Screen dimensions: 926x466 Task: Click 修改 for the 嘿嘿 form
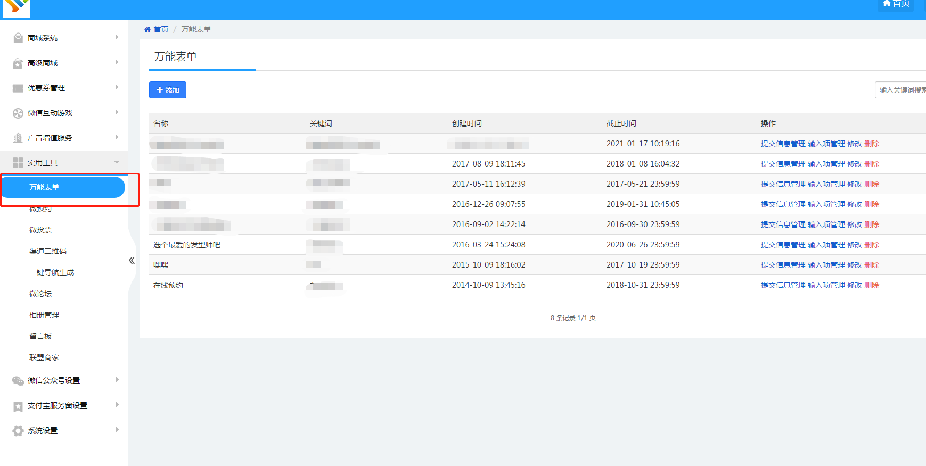(x=854, y=265)
